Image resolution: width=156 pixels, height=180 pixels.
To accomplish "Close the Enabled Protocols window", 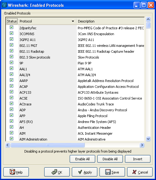I will (151, 5).
